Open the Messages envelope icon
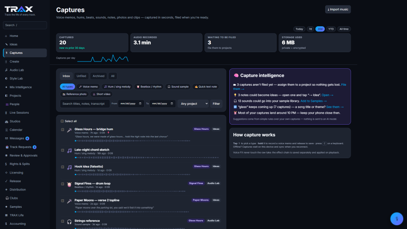407x229 pixels. point(6,138)
